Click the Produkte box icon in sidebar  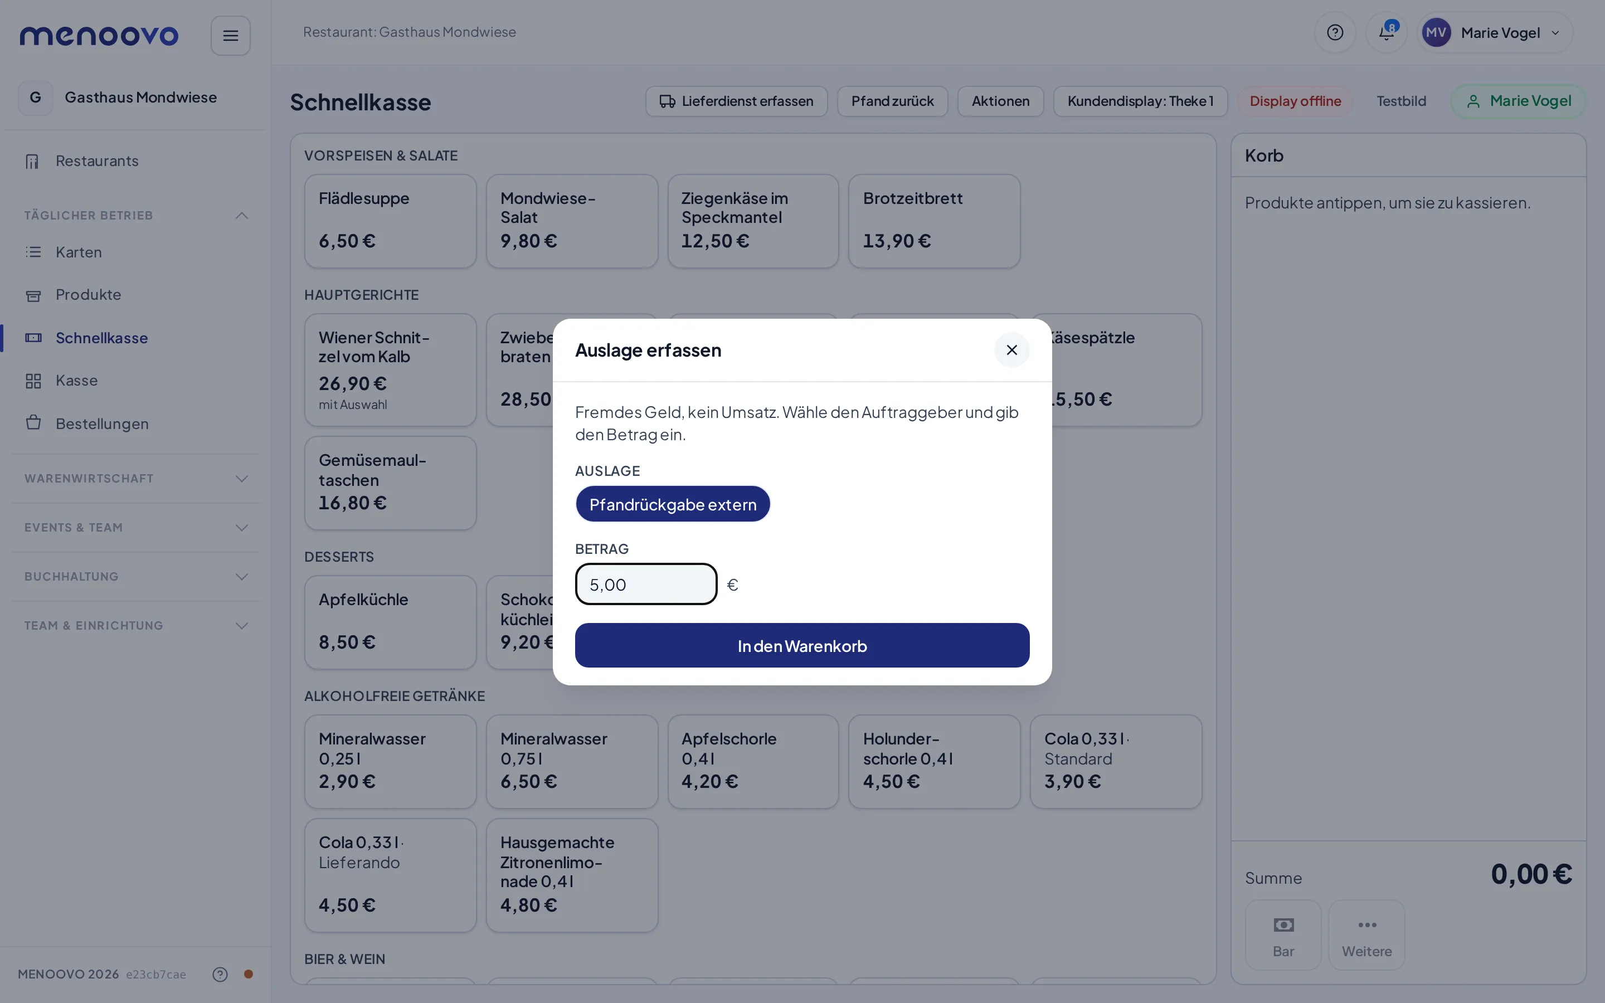[x=33, y=295]
